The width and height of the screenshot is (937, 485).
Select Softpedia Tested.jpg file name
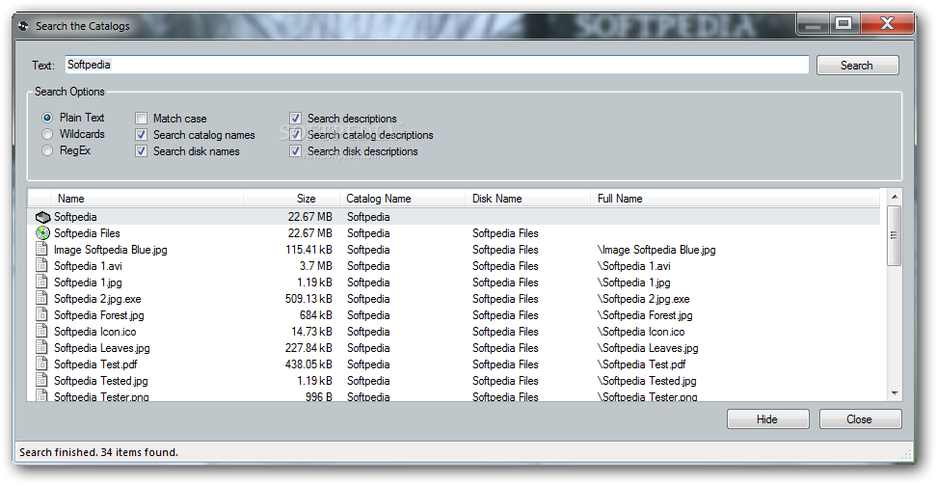pos(101,381)
